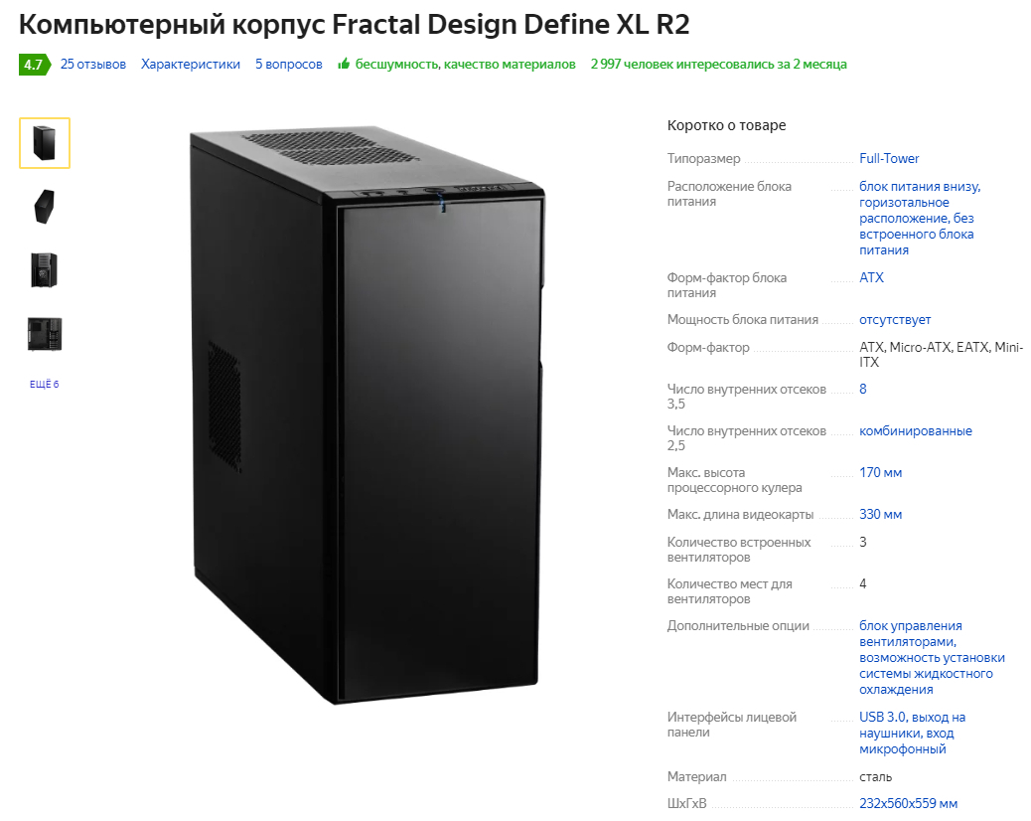Select the third open-door case thumbnail
Screen dimensions: 1031x821
pos(45,269)
